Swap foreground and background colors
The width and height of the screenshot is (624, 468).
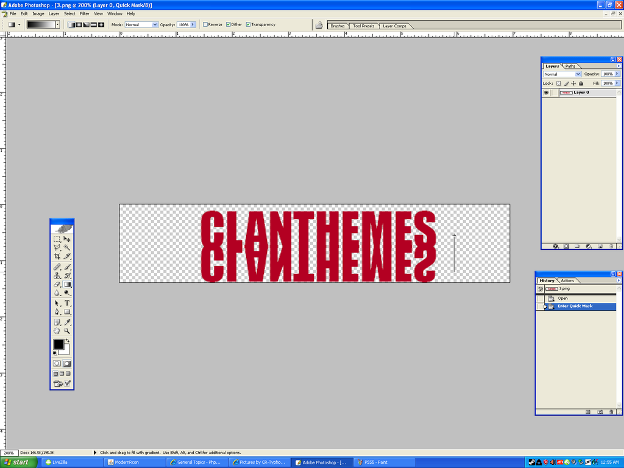(x=67, y=341)
